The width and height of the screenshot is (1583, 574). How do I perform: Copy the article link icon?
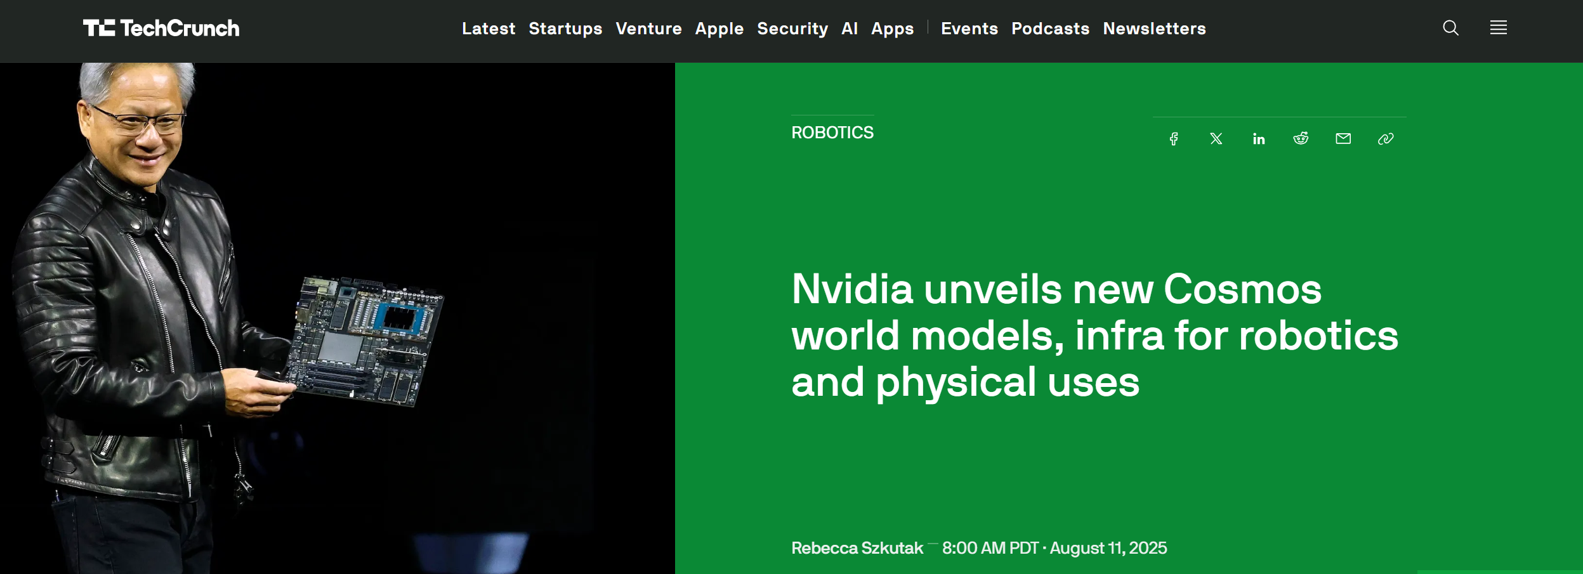click(x=1386, y=139)
